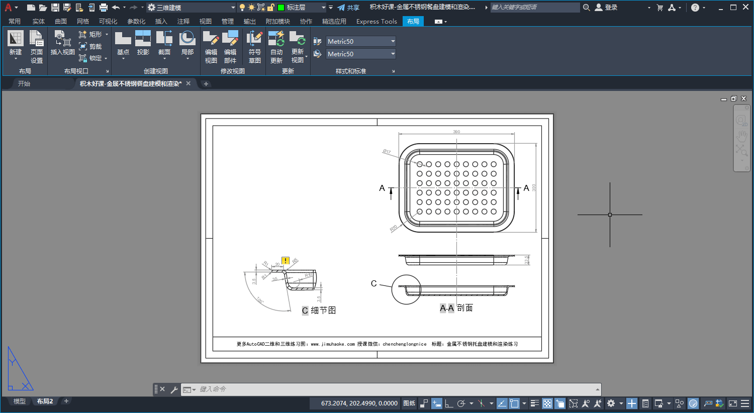
Task: Select Base view (基点) tool
Action: pyautogui.click(x=123, y=39)
